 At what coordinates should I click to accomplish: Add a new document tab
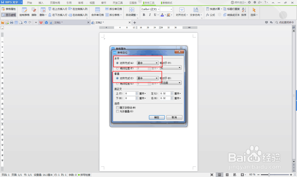click(135, 23)
